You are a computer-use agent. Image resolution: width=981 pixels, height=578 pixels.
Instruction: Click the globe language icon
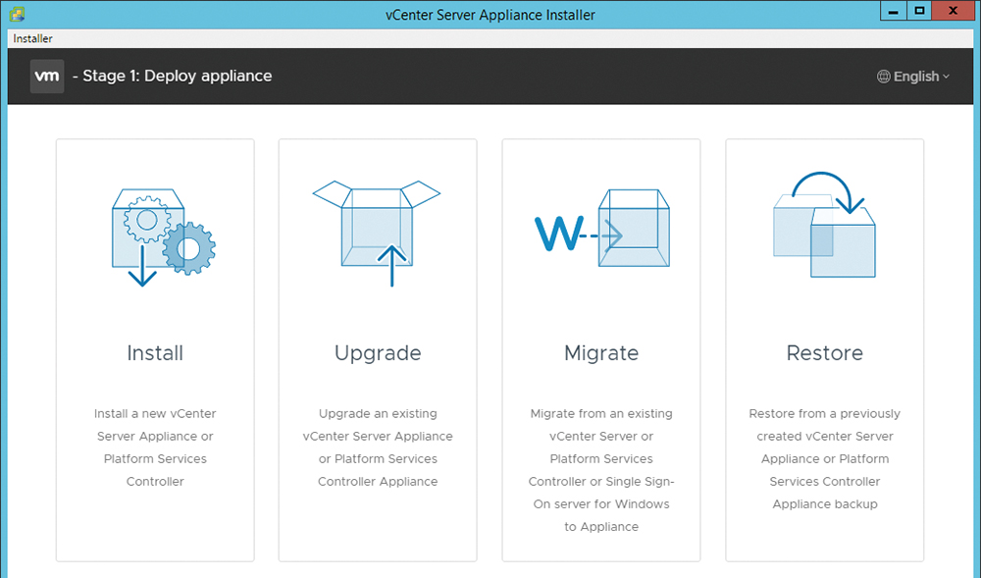click(884, 77)
